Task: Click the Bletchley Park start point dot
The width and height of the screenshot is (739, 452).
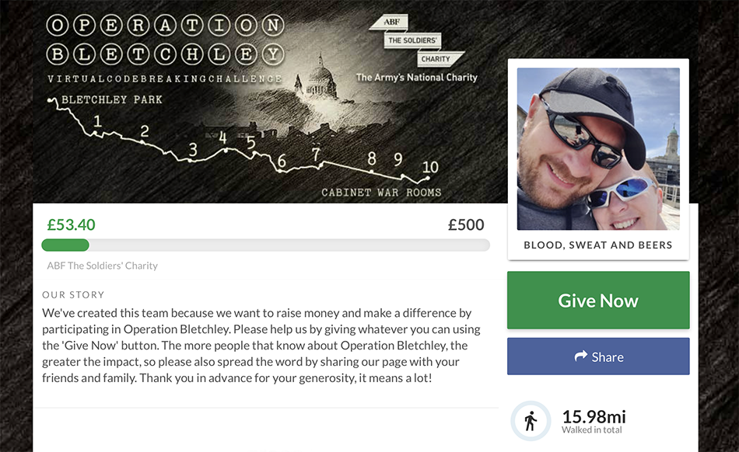Action: (x=51, y=100)
